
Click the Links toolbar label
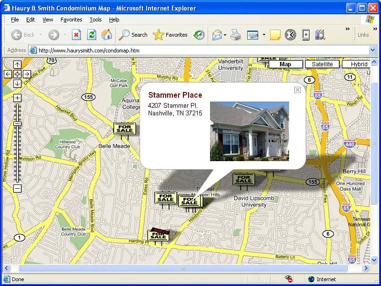pos(363,35)
